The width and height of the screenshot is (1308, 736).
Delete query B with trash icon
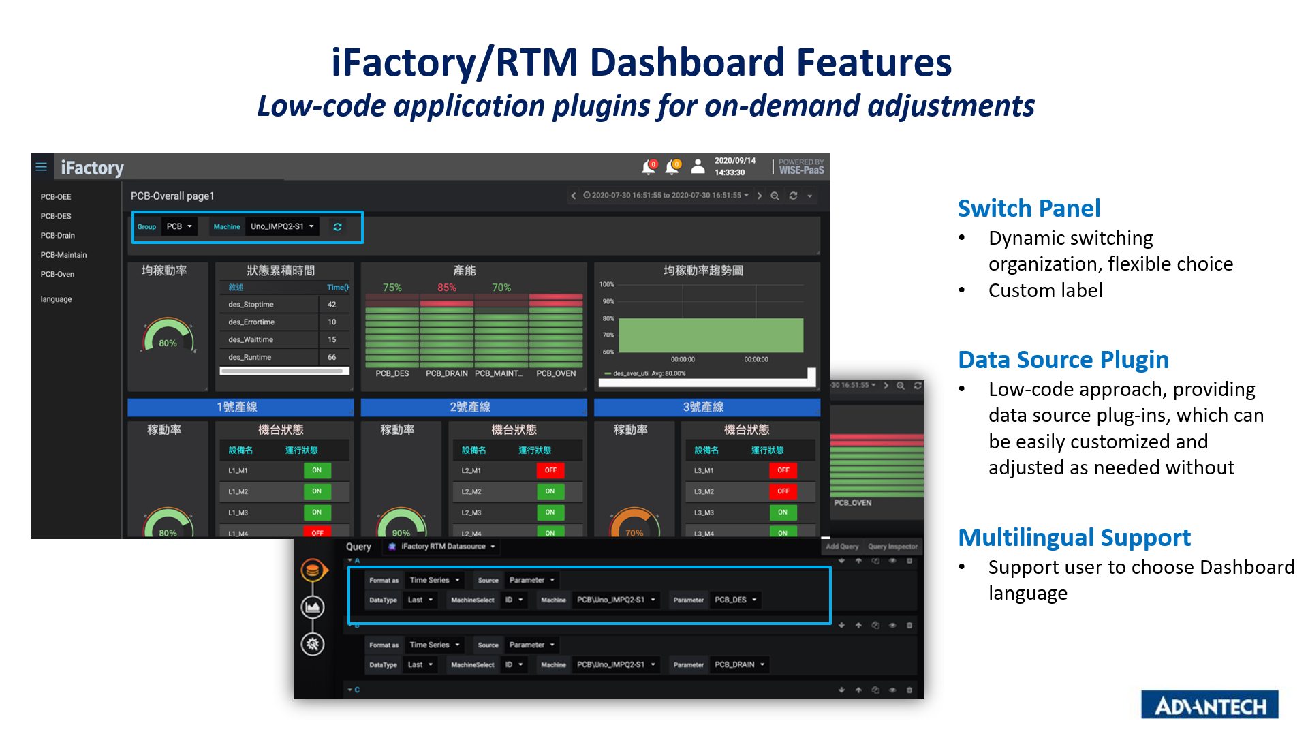pyautogui.click(x=909, y=625)
